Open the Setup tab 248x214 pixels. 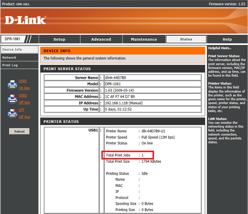point(59,39)
